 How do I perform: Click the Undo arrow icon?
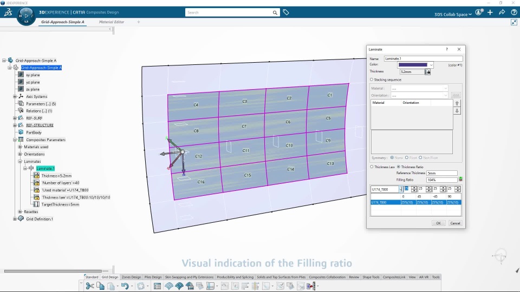point(125,286)
